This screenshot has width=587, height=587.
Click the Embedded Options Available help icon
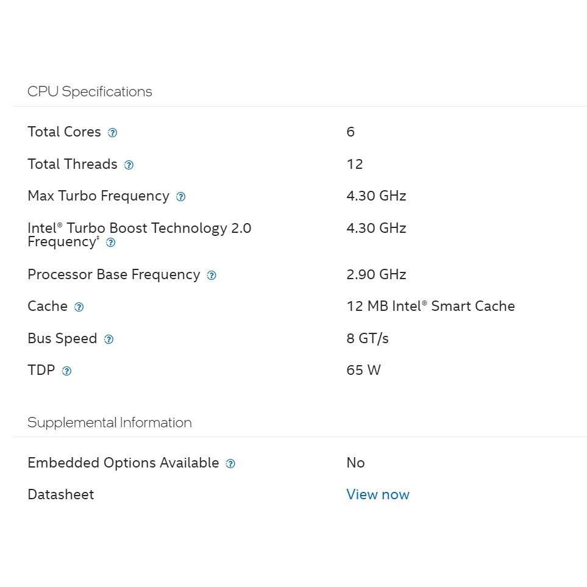click(230, 464)
